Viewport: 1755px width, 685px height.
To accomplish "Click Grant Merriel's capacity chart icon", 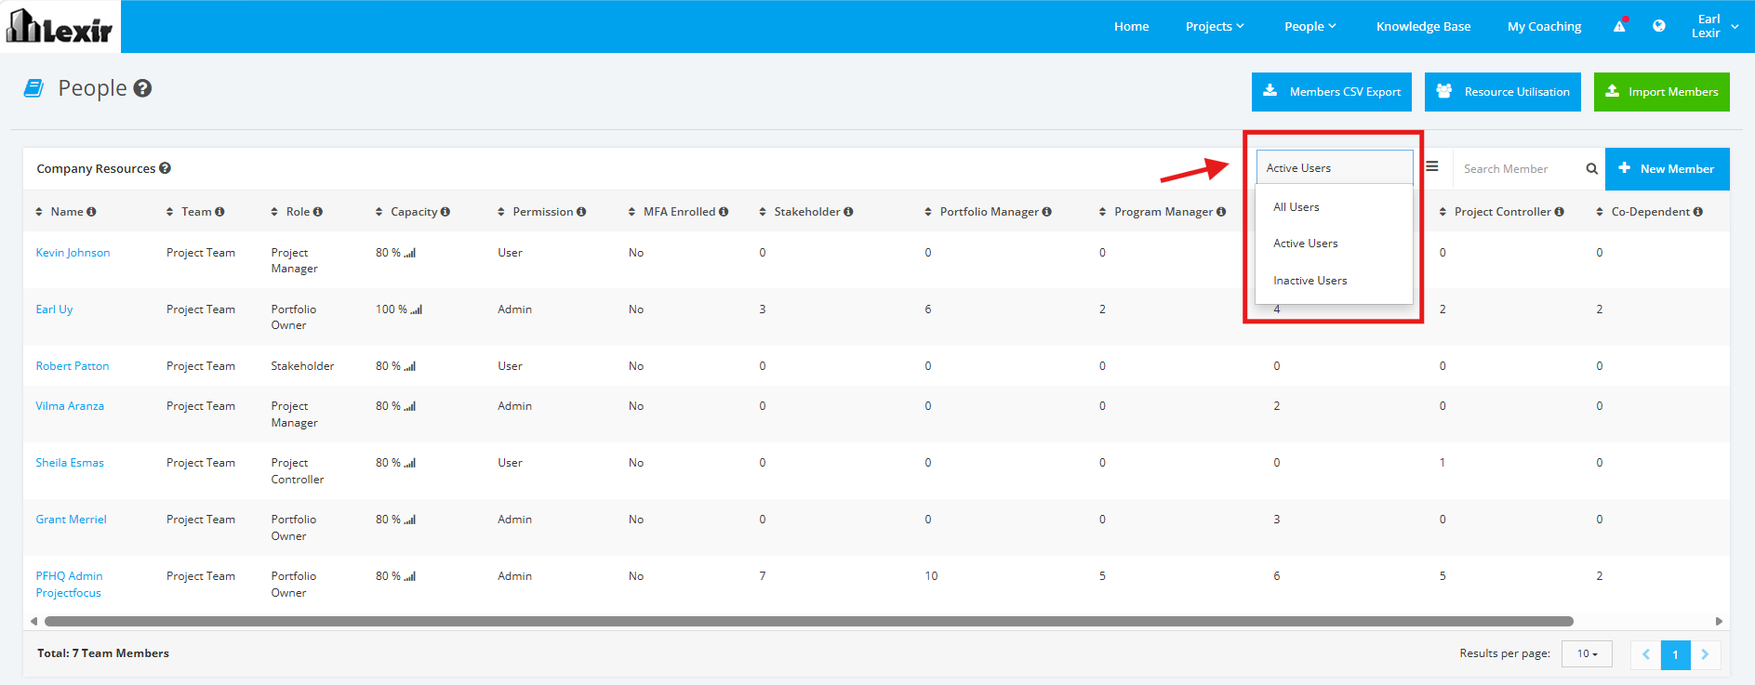I will pos(410,520).
